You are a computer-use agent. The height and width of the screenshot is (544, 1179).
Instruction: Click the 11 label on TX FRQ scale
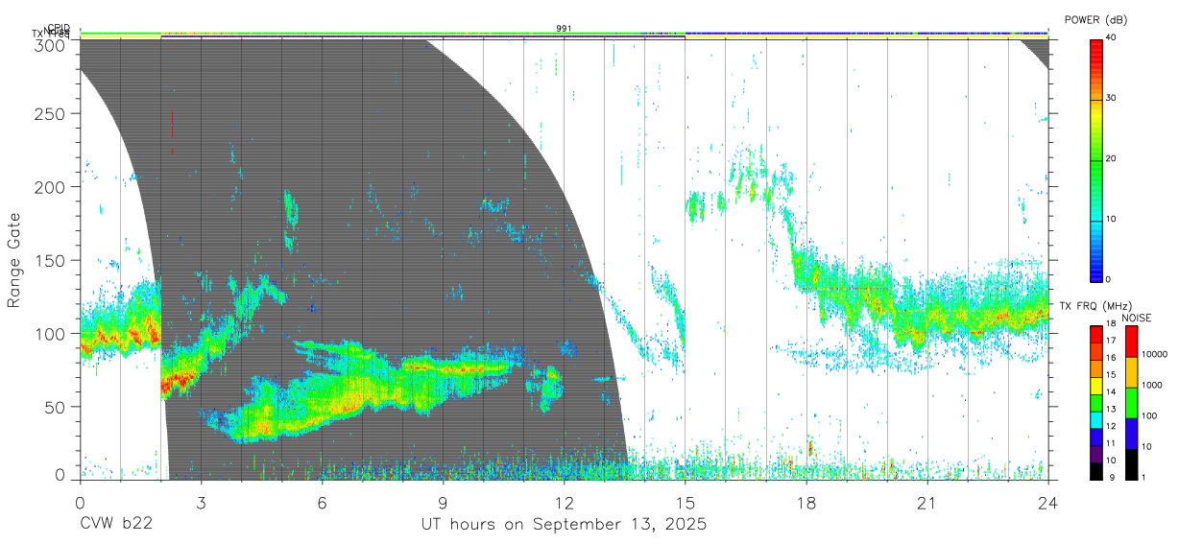(1110, 443)
